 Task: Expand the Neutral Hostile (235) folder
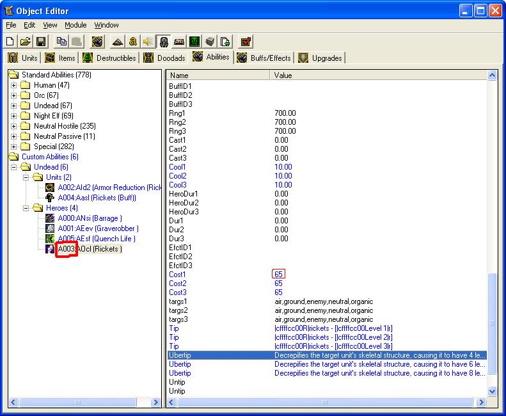(x=13, y=126)
